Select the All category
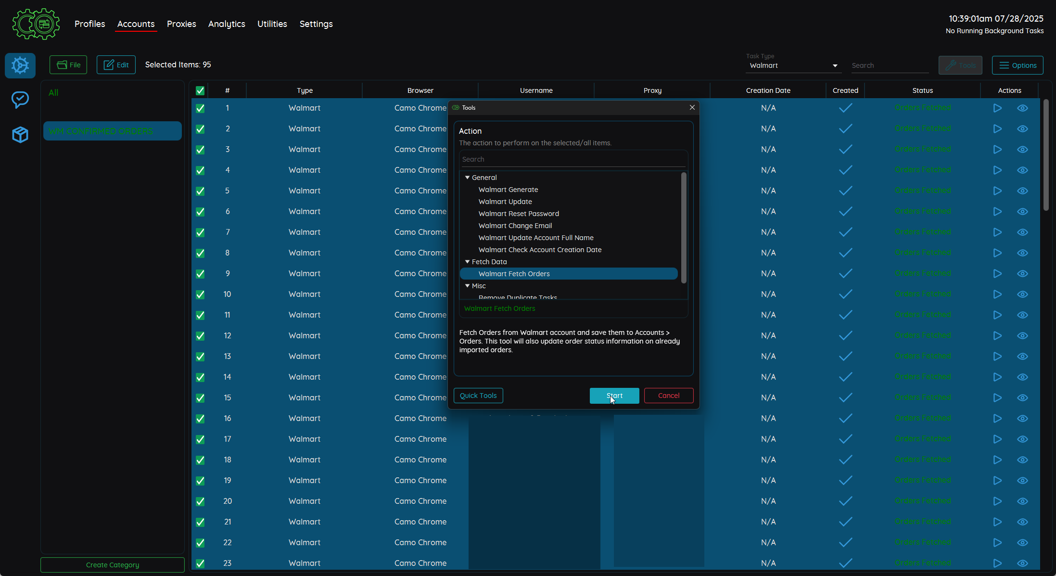The height and width of the screenshot is (576, 1056). click(x=53, y=93)
